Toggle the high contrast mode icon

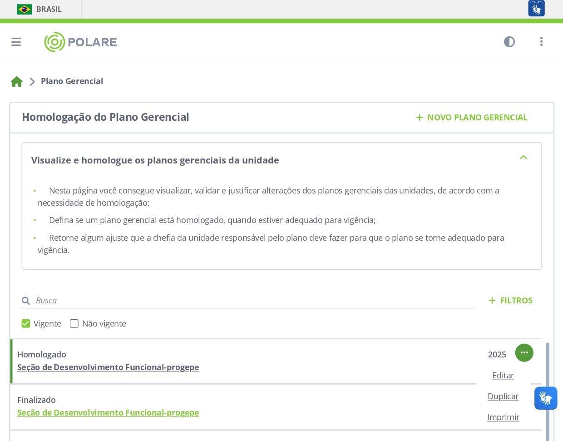coord(509,42)
